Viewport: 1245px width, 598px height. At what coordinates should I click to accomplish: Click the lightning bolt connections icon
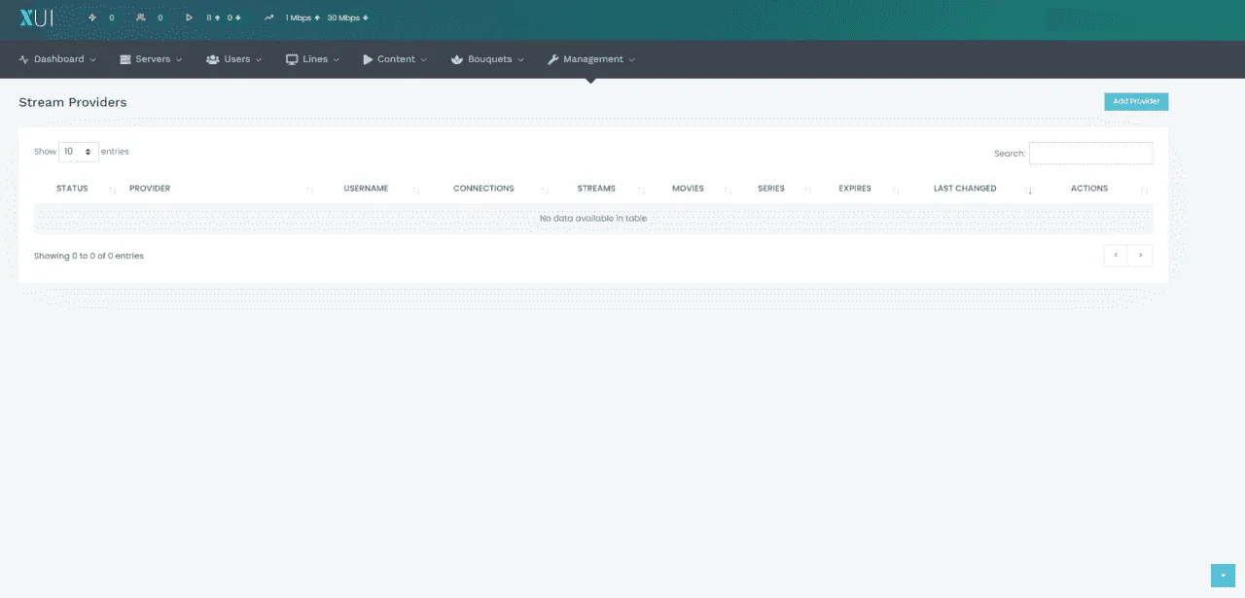tap(92, 18)
